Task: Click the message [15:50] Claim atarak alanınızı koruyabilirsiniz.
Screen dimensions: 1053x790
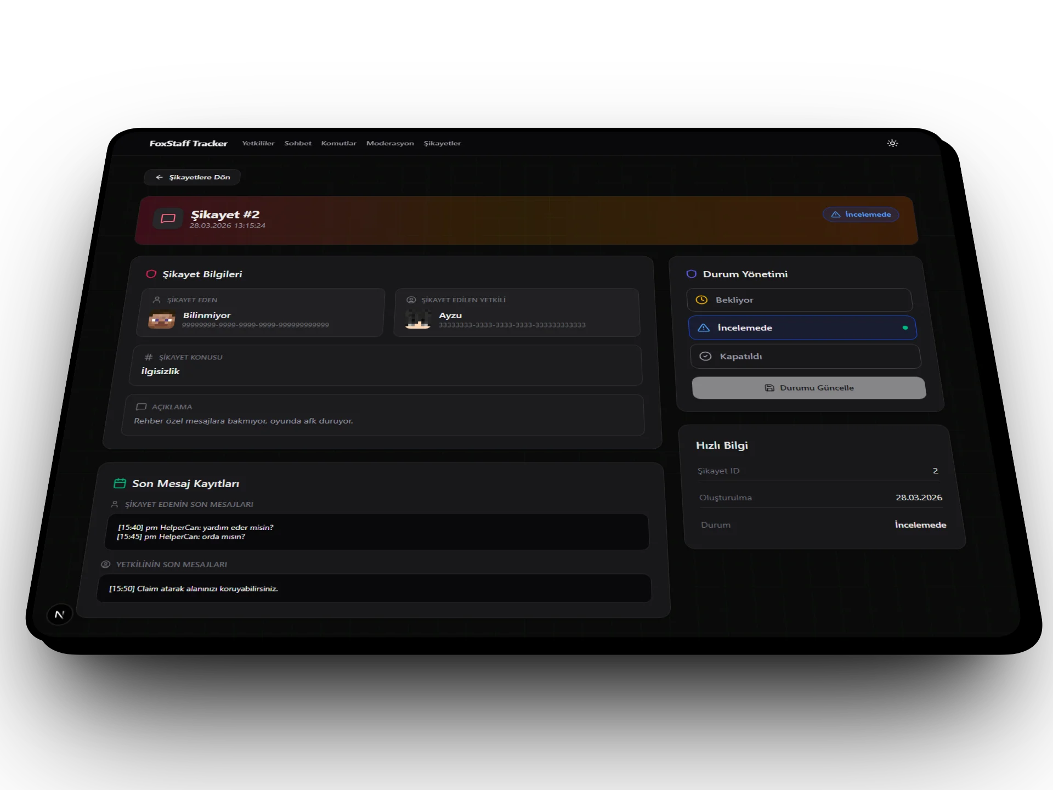Action: 194,589
